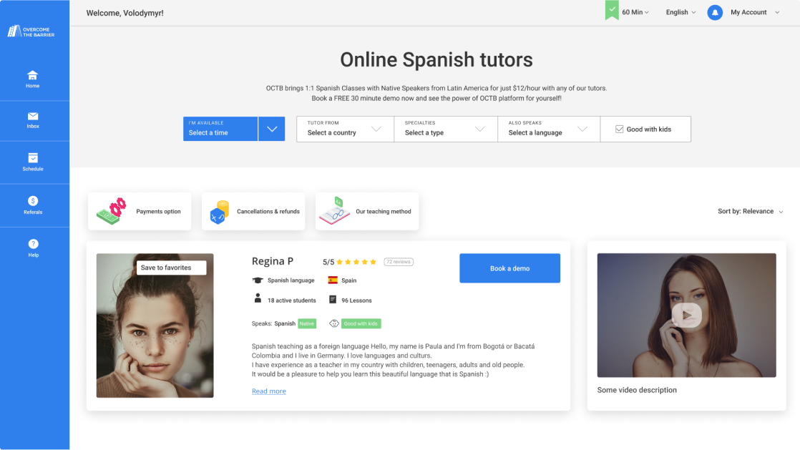The height and width of the screenshot is (450, 800).
Task: Click the Overcome the Barrier logo
Action: click(x=31, y=31)
